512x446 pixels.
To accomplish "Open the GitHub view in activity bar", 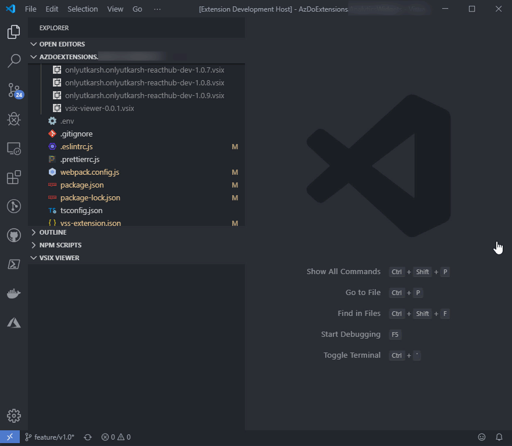I will (14, 235).
